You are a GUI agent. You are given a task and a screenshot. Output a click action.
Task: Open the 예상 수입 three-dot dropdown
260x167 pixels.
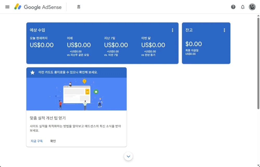172,30
